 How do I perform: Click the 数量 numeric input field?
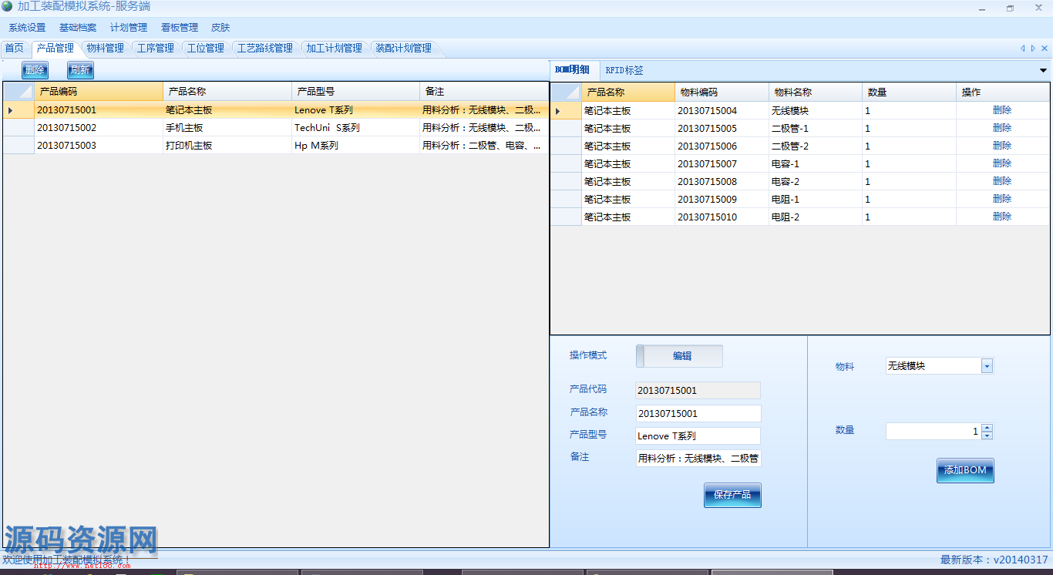pyautogui.click(x=933, y=432)
